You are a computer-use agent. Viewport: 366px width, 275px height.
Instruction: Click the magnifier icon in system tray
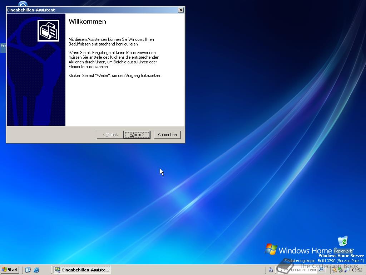click(x=347, y=270)
